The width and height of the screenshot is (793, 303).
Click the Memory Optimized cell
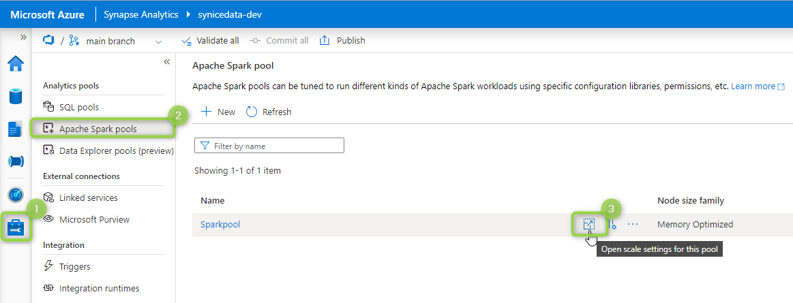695,224
